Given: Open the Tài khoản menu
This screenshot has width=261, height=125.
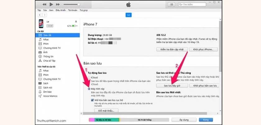Looking at the screenshot, I should (x=73, y=10).
